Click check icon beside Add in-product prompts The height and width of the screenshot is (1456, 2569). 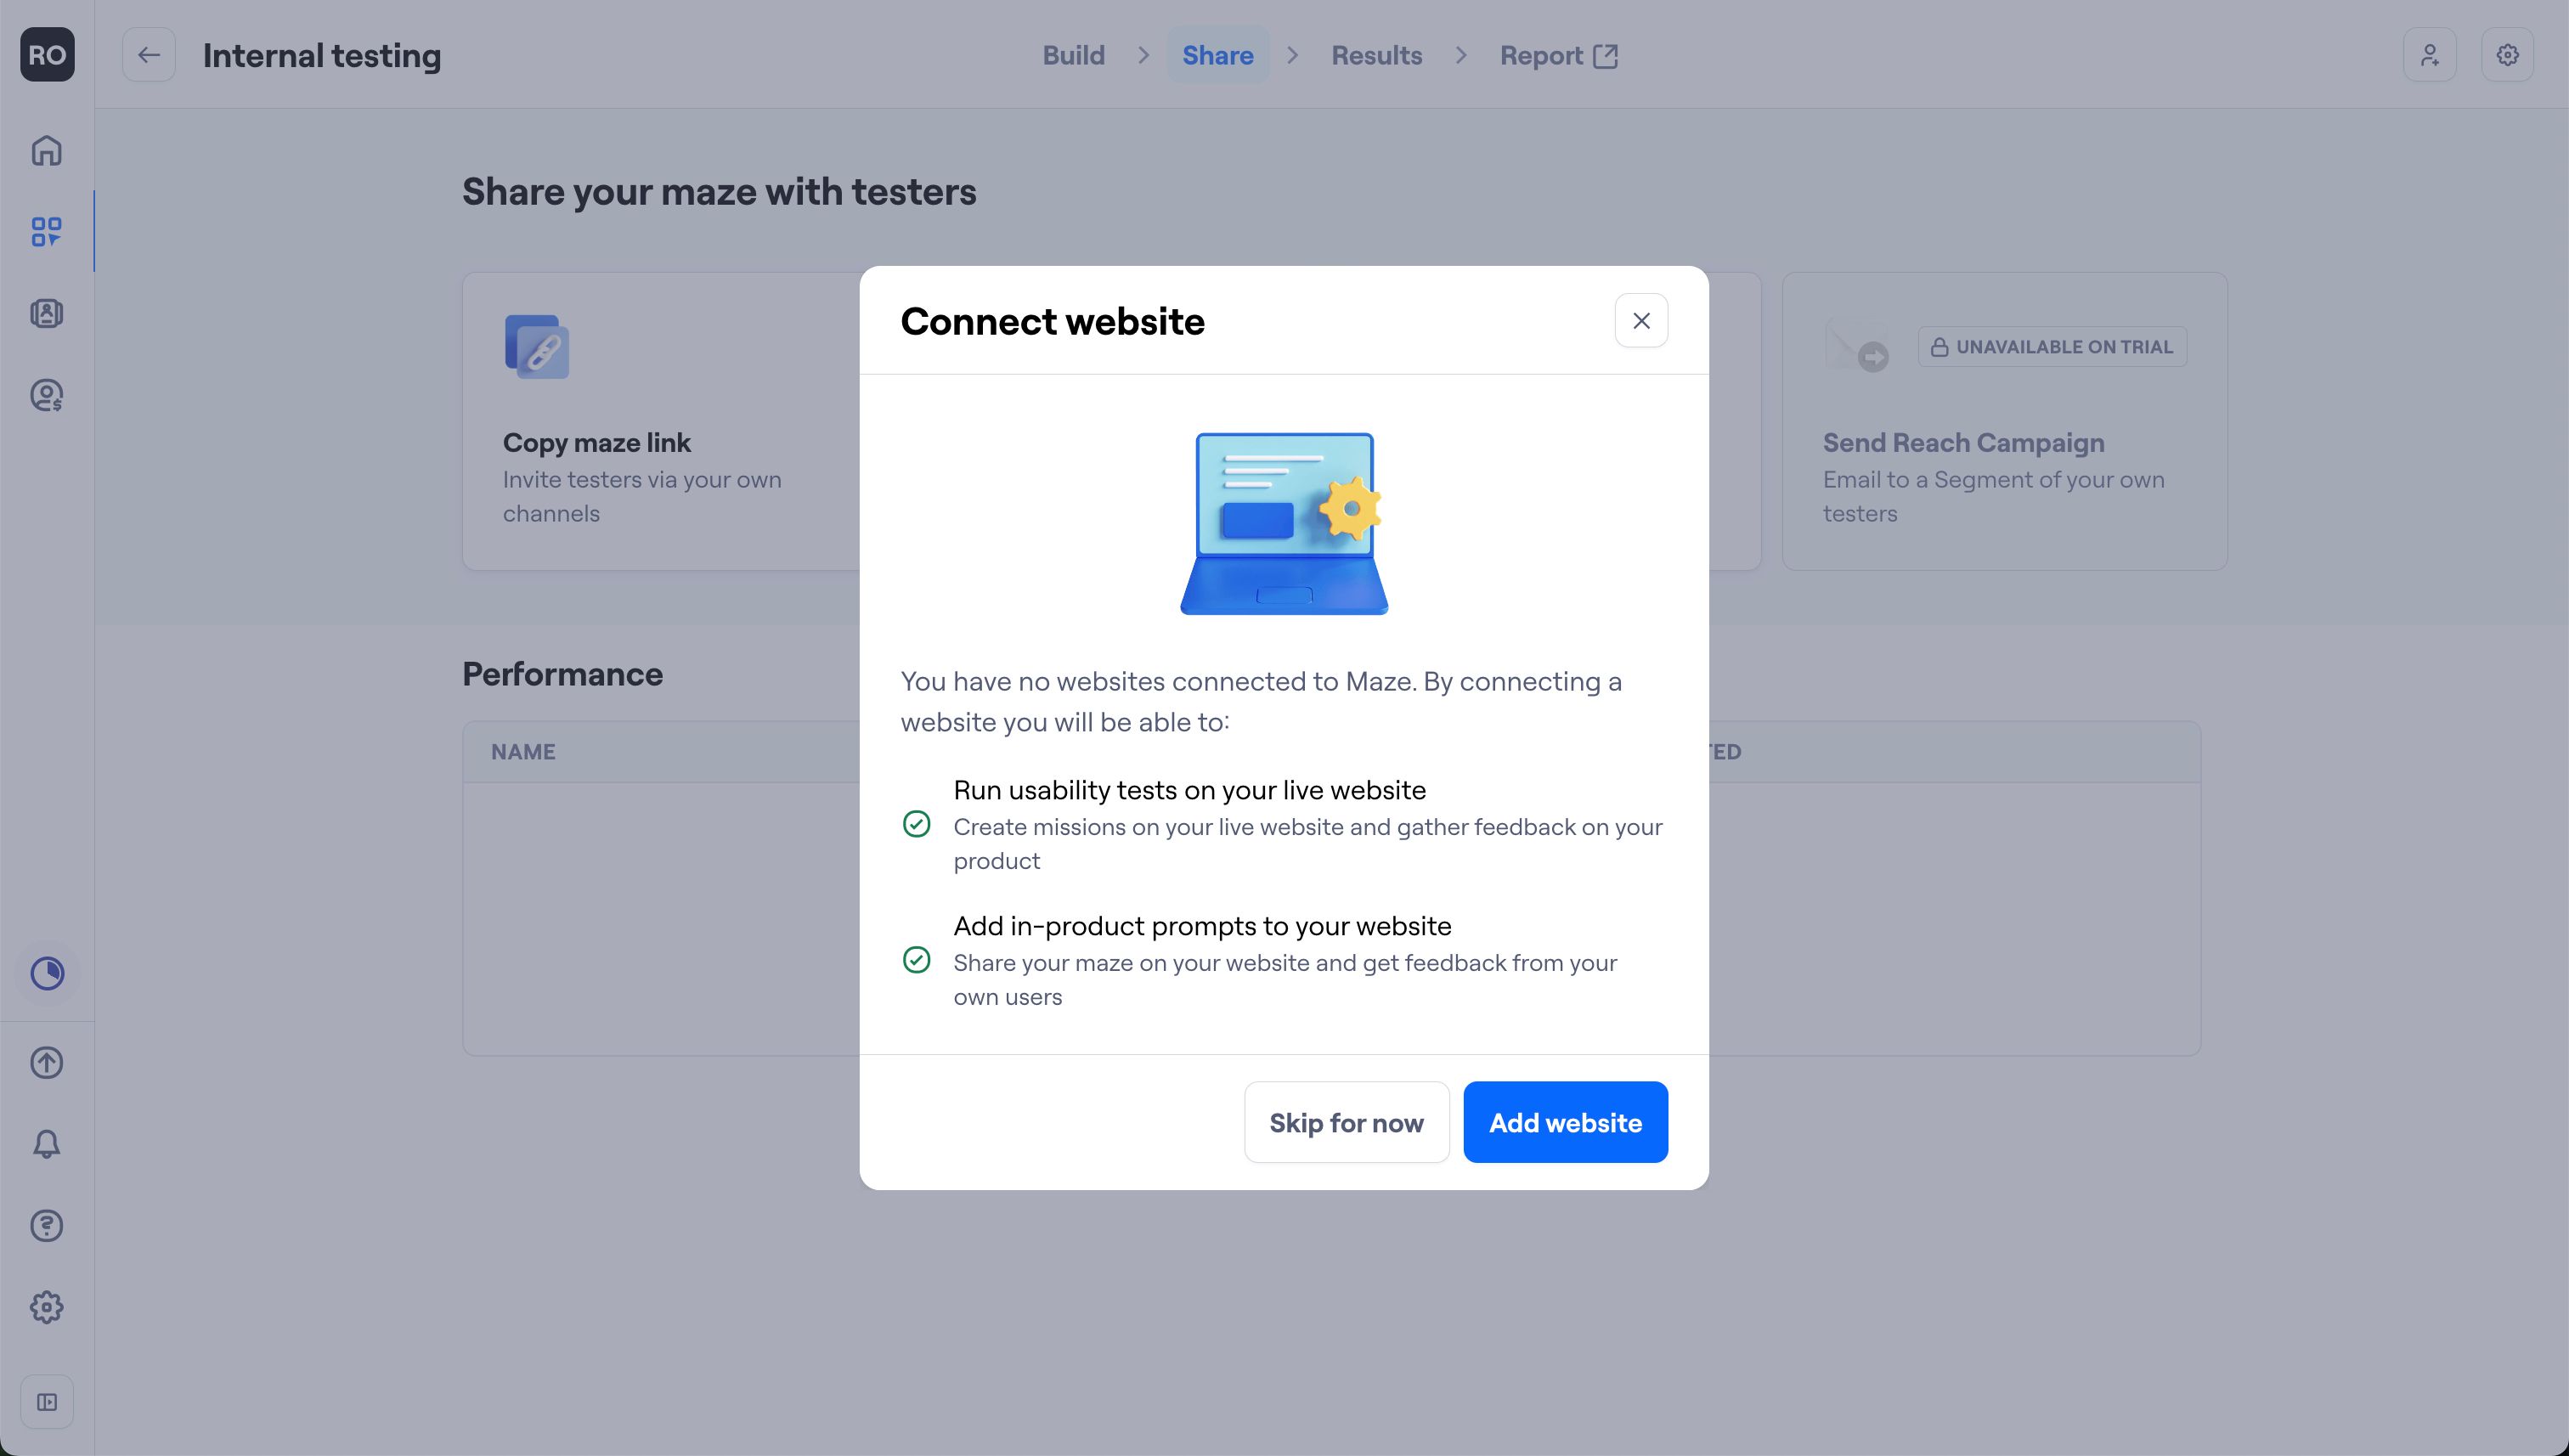pos(916,960)
